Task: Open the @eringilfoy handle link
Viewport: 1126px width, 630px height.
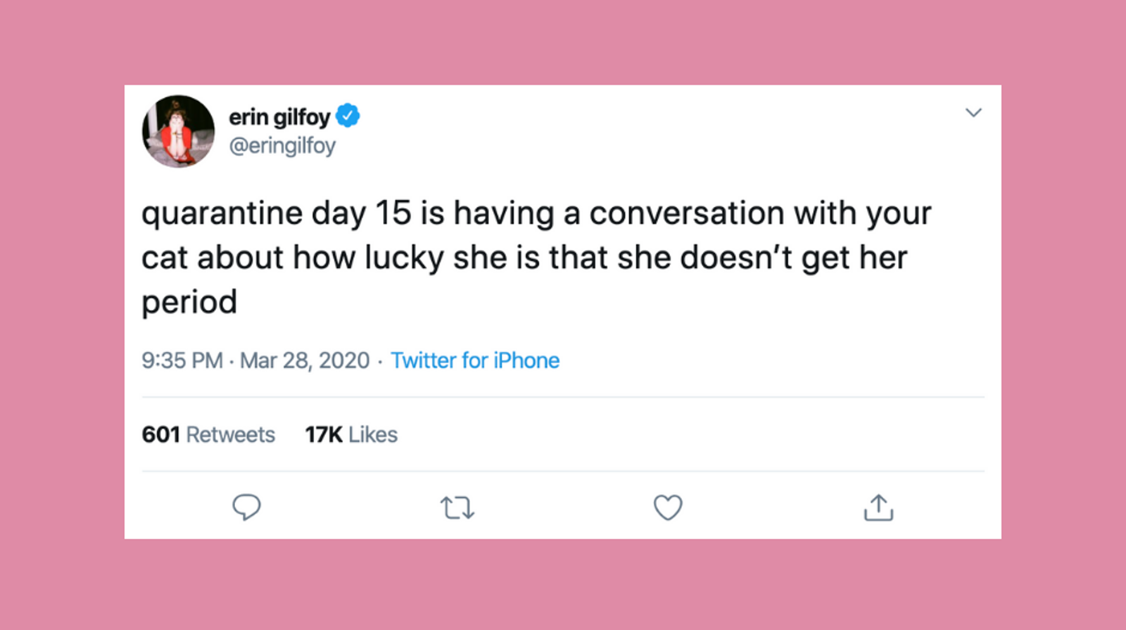Action: pyautogui.click(x=282, y=146)
